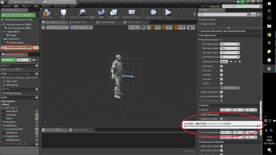Toggle Update Only if Rendered checkbox

coord(222,146)
